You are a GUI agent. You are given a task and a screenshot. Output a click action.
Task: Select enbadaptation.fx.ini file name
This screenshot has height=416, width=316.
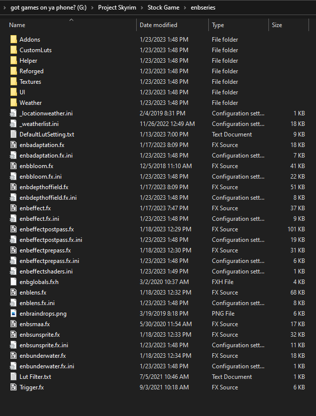tap(46, 156)
